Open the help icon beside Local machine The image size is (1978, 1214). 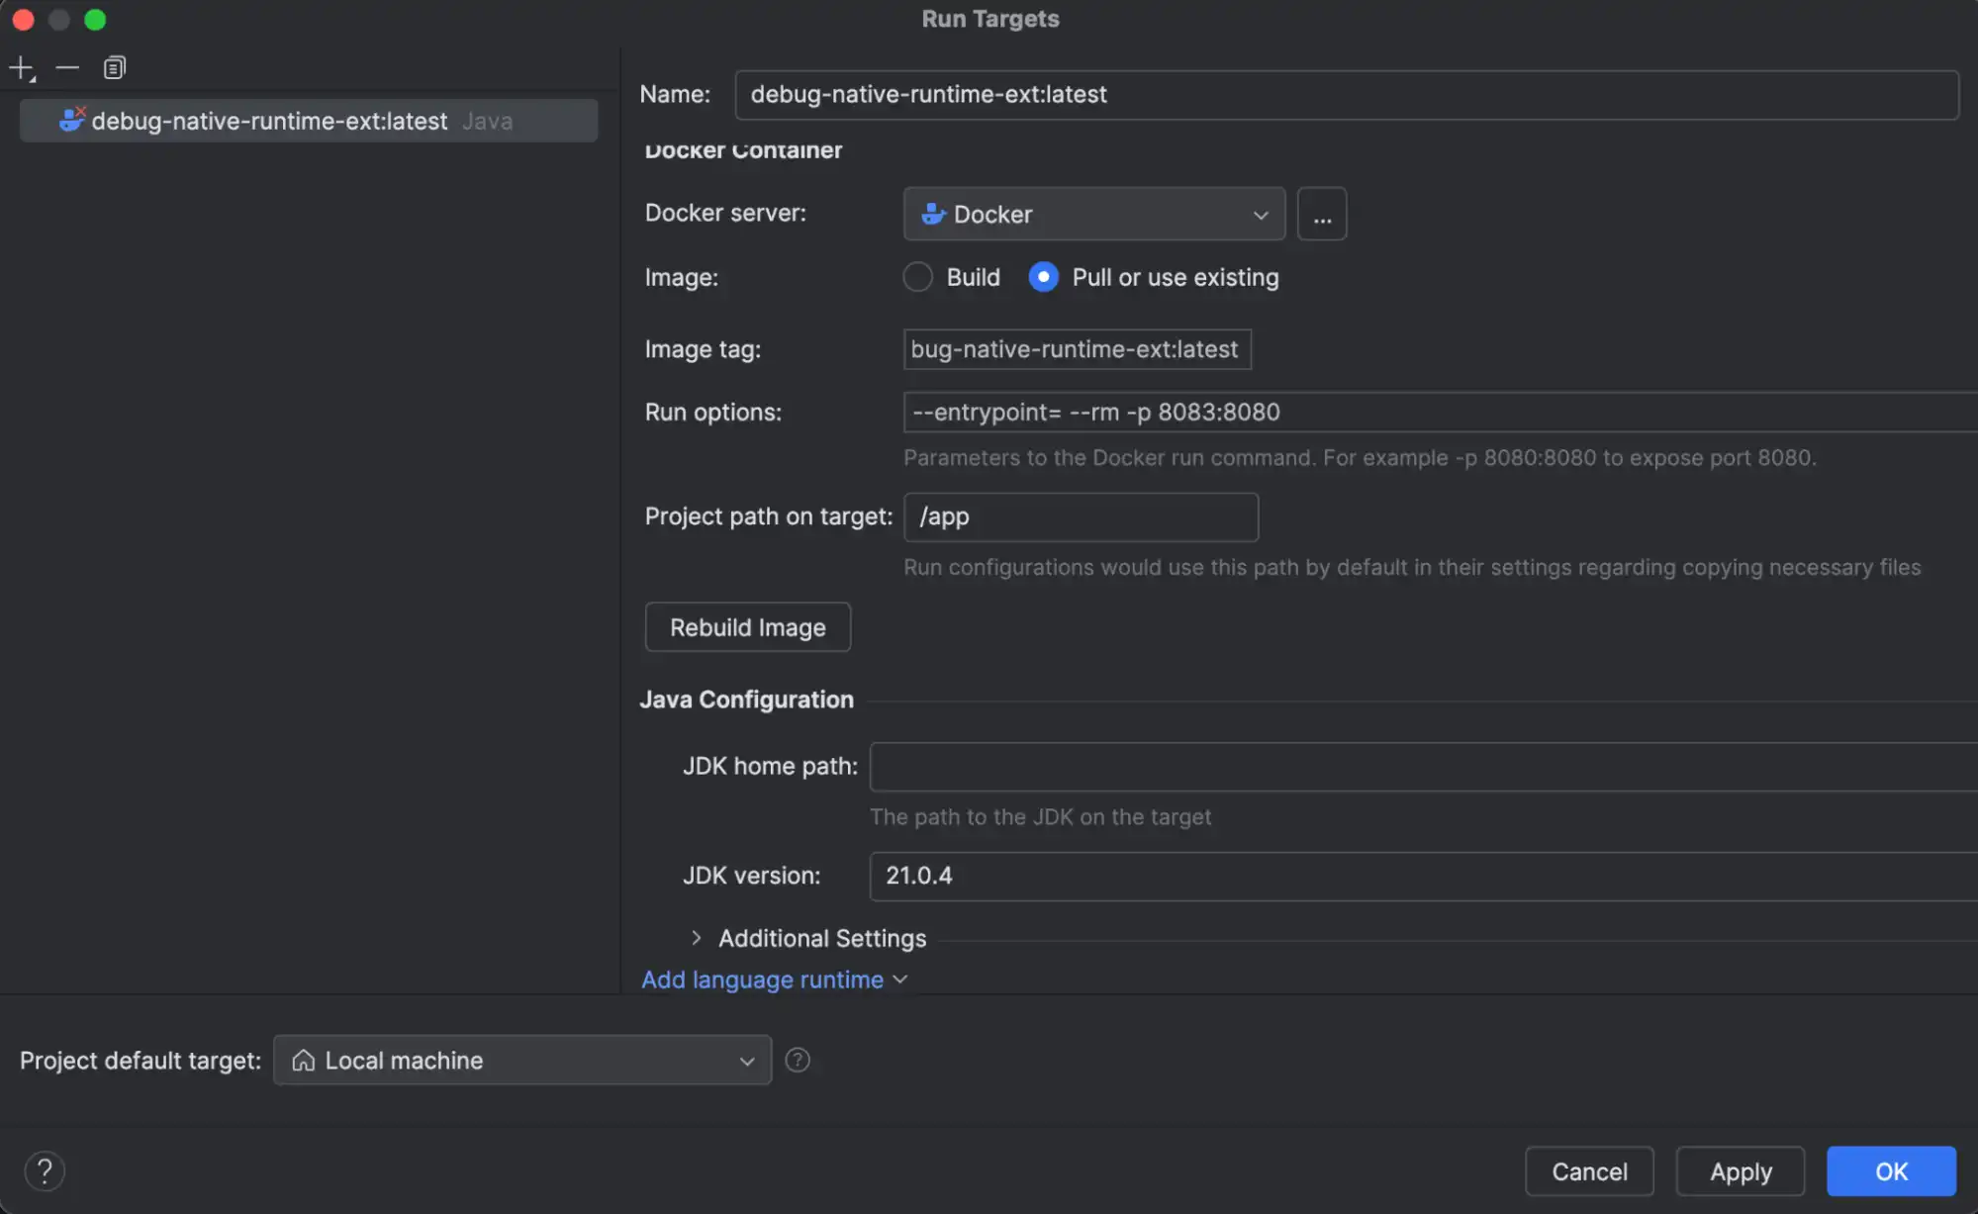tap(798, 1060)
